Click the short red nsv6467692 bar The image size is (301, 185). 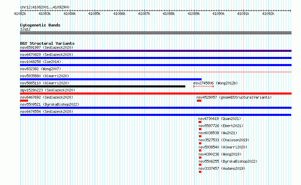tap(24, 101)
